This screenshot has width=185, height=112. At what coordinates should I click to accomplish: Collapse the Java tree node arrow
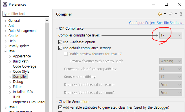pos(5,51)
